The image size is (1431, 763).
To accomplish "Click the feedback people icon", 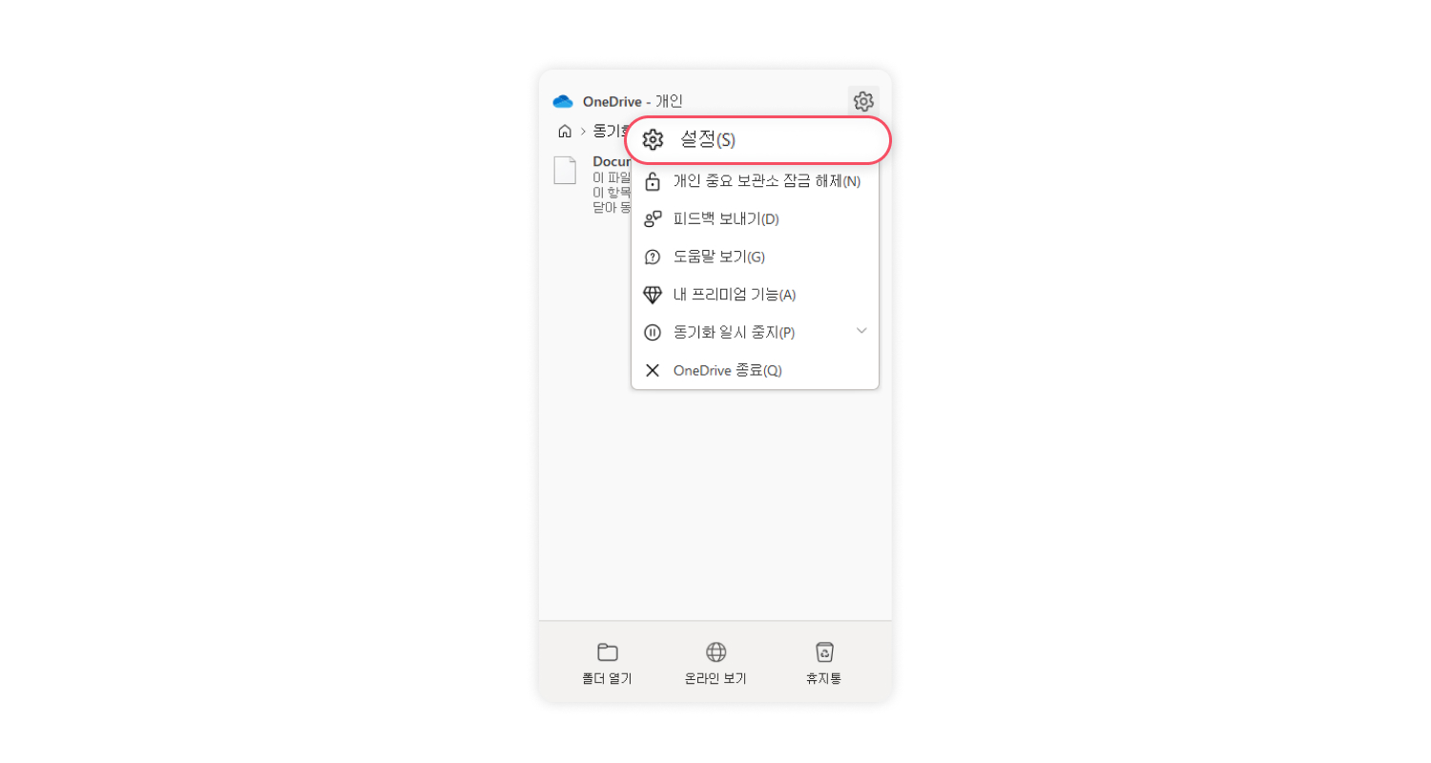I will [x=653, y=219].
